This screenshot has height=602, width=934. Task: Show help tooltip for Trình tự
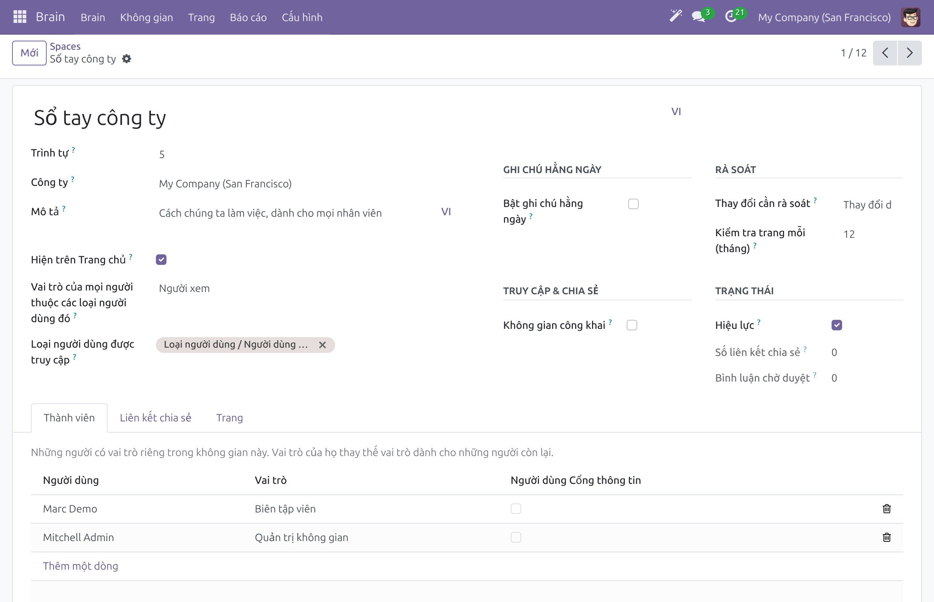pos(73,149)
